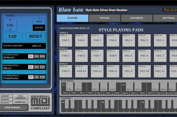Viewport: 177px width, 117px height.
Task: Click the RESET button
Action: tap(36, 36)
